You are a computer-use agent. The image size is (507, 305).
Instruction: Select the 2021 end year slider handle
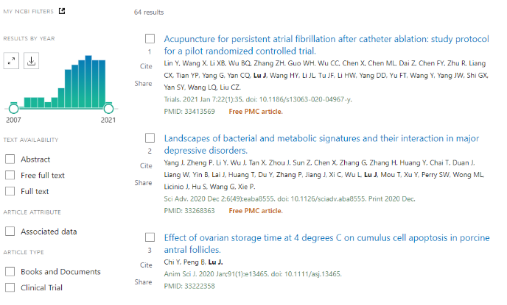pos(108,109)
